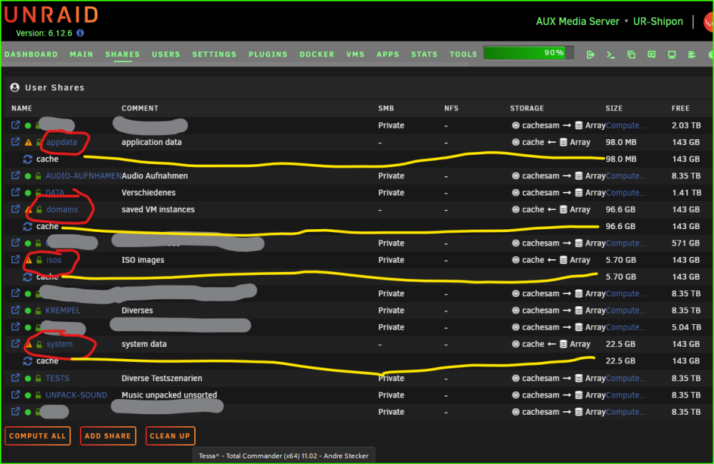714x464 pixels.
Task: Click Compute link in the 571 GB free row
Action: pos(625,243)
